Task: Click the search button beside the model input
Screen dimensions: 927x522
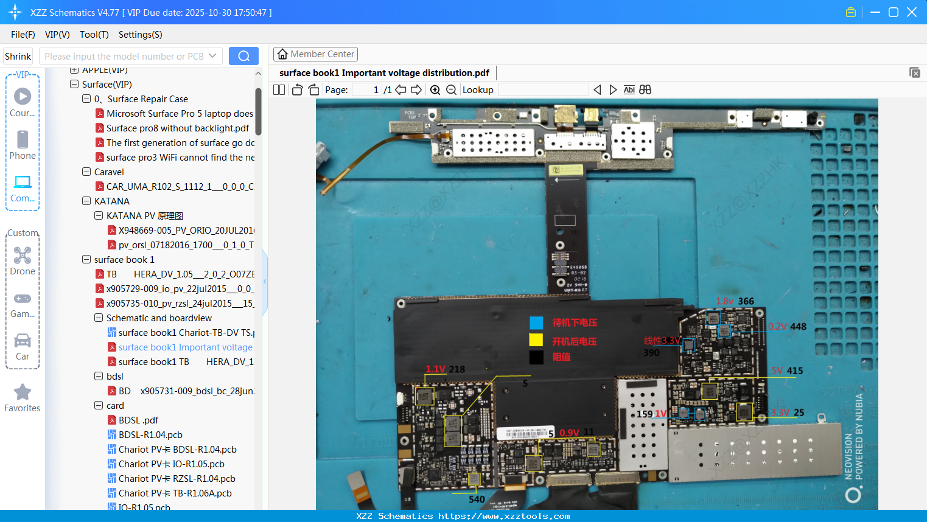Action: pos(243,56)
